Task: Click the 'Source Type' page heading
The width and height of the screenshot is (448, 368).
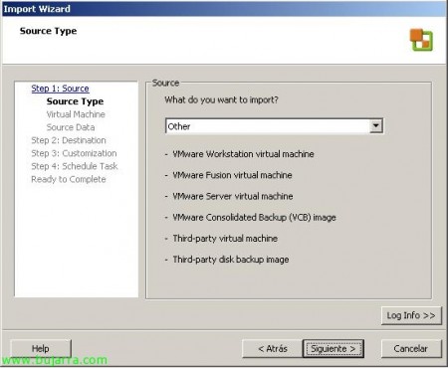Action: pos(48,31)
